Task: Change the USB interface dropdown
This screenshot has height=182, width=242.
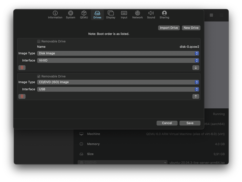Action: 118,89
